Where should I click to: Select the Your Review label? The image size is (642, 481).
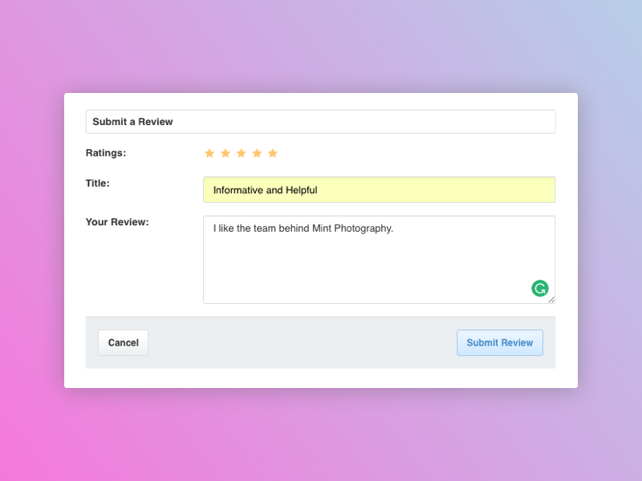coord(117,222)
